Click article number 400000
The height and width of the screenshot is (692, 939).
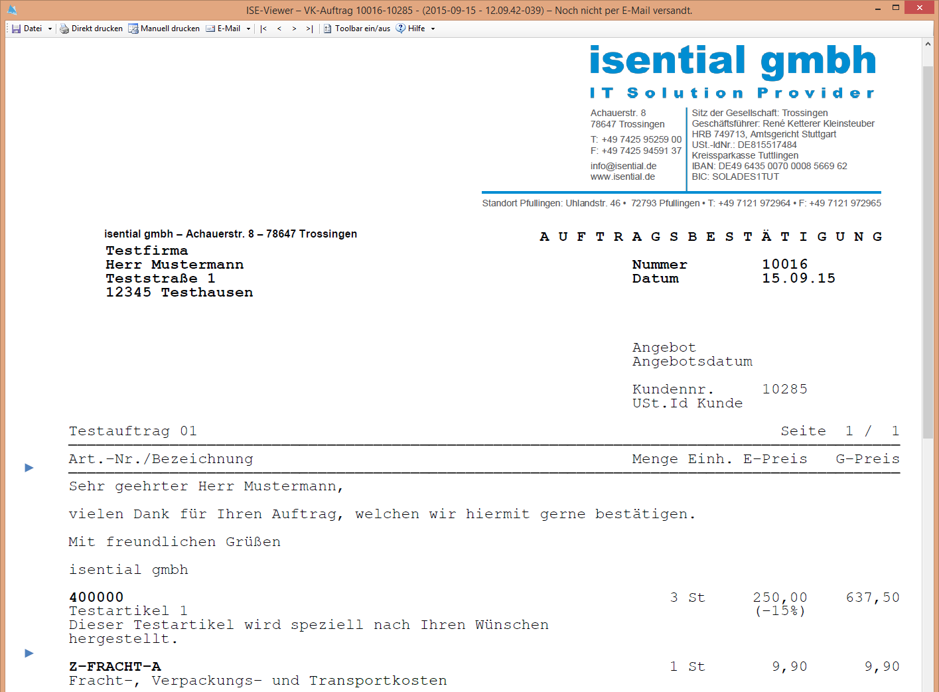click(x=96, y=597)
